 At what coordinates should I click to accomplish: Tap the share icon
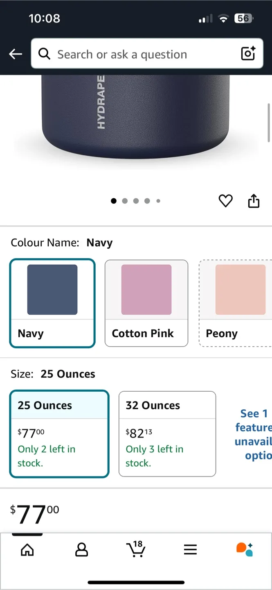[254, 201]
